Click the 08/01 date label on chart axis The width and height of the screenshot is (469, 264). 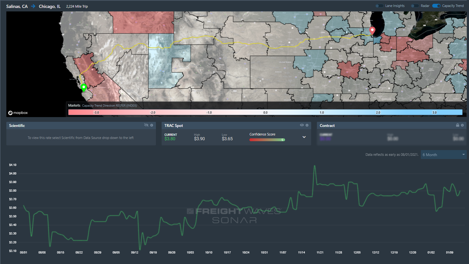click(x=23, y=253)
